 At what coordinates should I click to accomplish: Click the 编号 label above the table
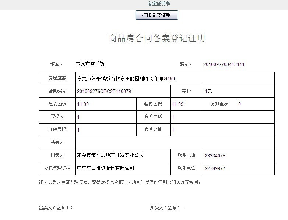185,64
